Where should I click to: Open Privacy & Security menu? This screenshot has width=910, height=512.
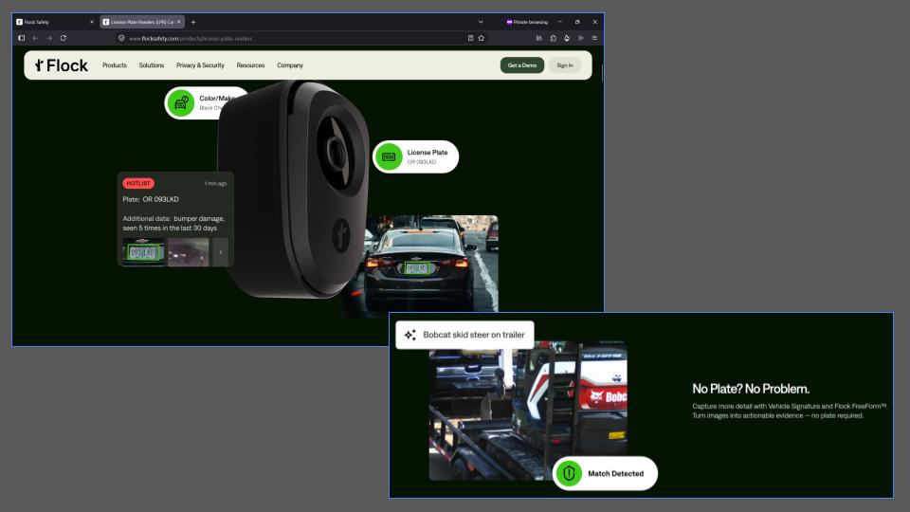click(200, 65)
